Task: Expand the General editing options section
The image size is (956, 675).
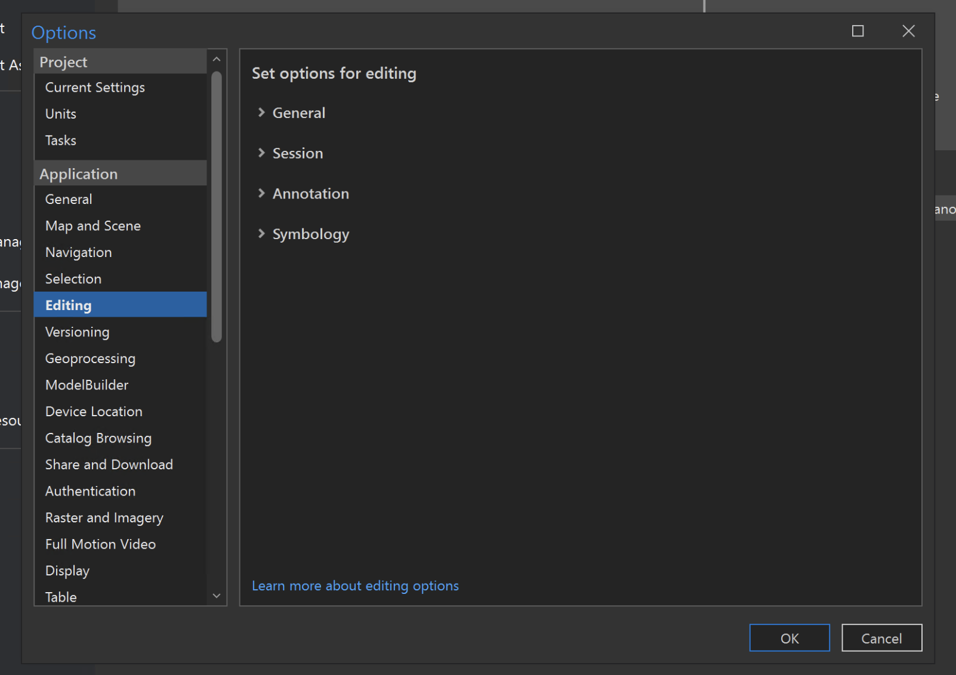Action: [298, 113]
